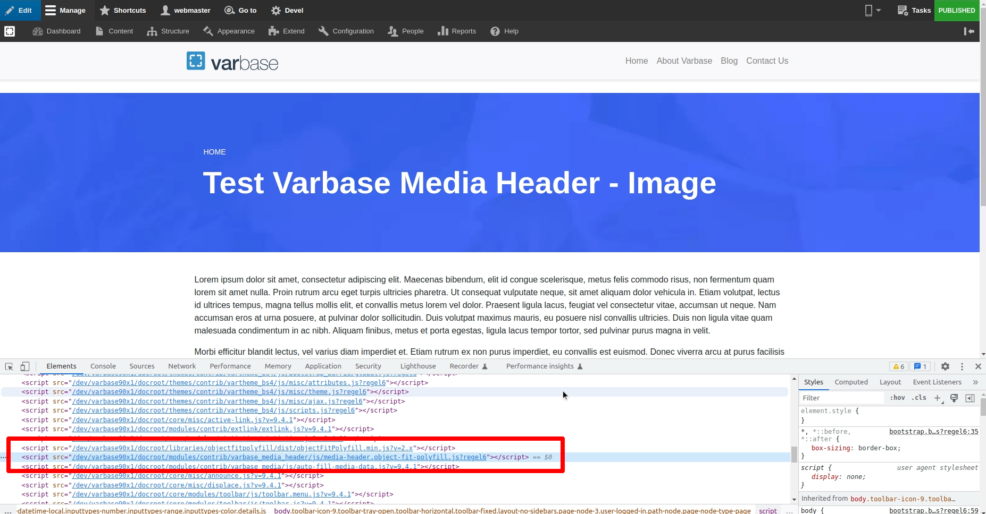Viewport: 986px width, 514px height.
Task: Select the Computed sidebar tab
Action: pyautogui.click(x=851, y=382)
